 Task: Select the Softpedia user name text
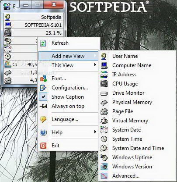51,17
